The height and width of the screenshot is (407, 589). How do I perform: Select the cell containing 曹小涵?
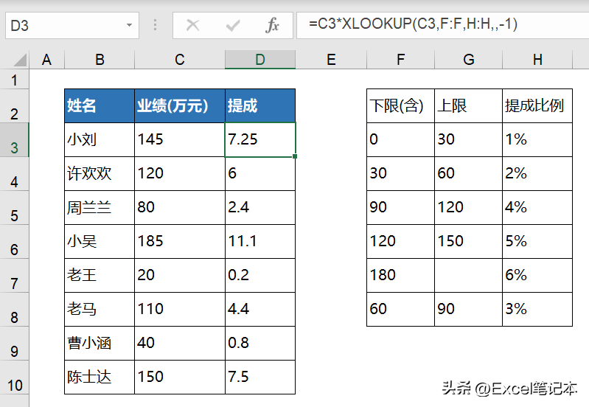(x=100, y=344)
